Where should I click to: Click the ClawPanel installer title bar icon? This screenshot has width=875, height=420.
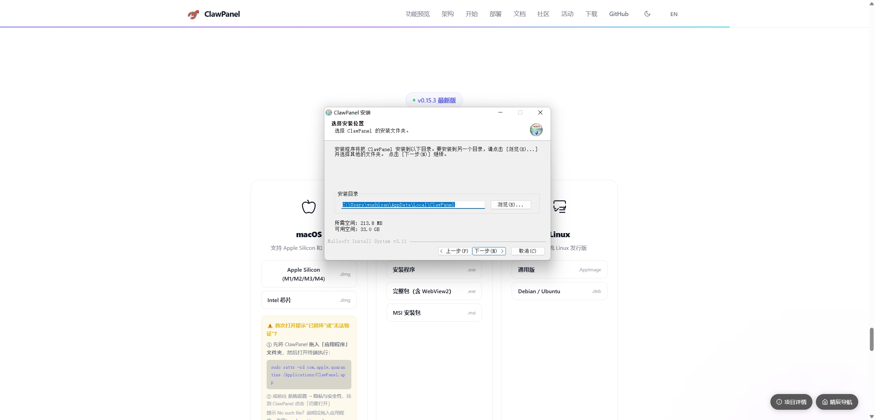pos(329,112)
